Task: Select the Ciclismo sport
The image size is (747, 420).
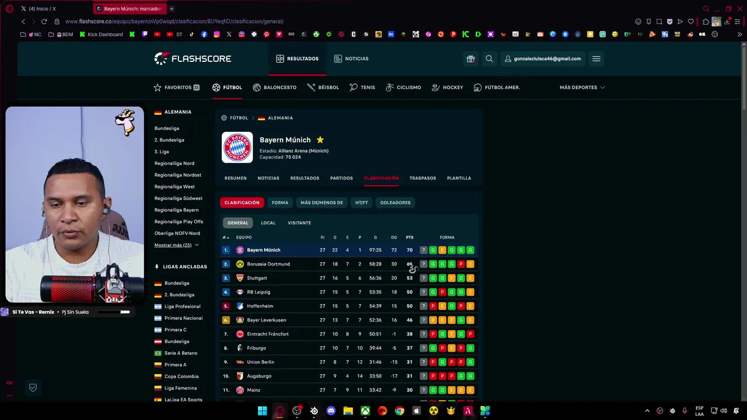Action: [403, 87]
